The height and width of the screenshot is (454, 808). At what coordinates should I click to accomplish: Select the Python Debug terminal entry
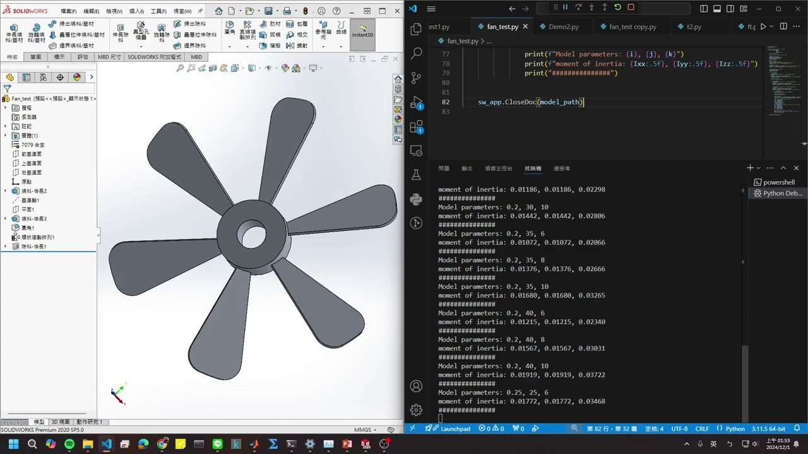pyautogui.click(x=778, y=194)
